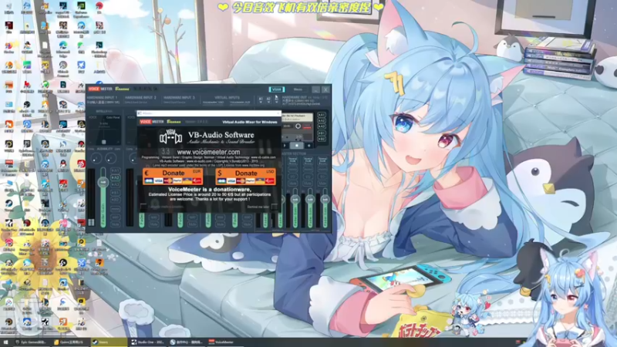
Task: Switch to VoiceMeeter in the taskbar
Action: point(224,342)
